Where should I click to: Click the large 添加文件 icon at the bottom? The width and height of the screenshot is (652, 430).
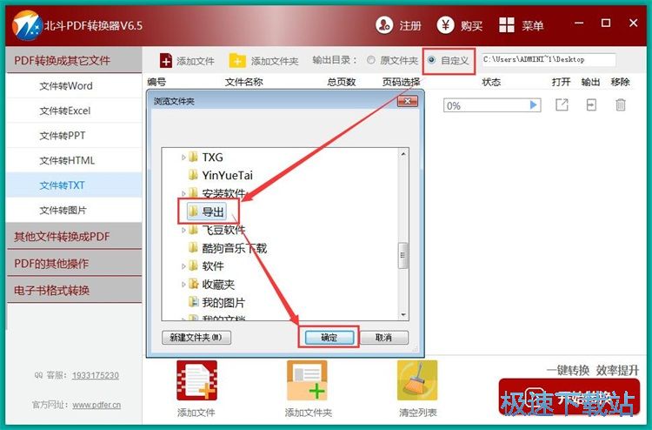coord(196,380)
